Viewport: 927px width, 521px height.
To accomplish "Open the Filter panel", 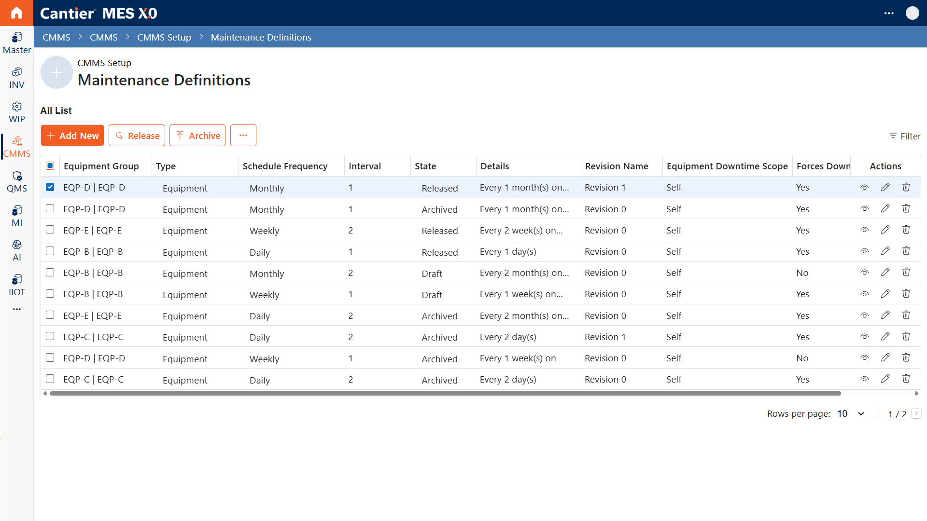I will (x=905, y=136).
